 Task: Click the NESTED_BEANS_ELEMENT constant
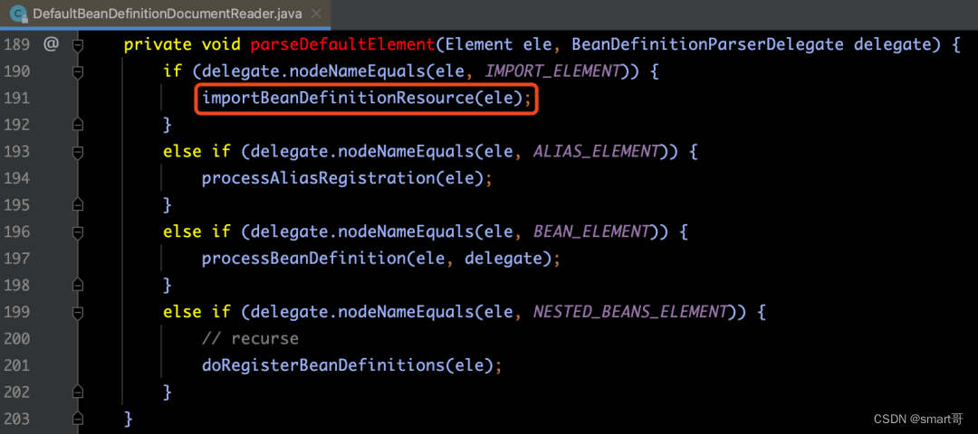630,312
